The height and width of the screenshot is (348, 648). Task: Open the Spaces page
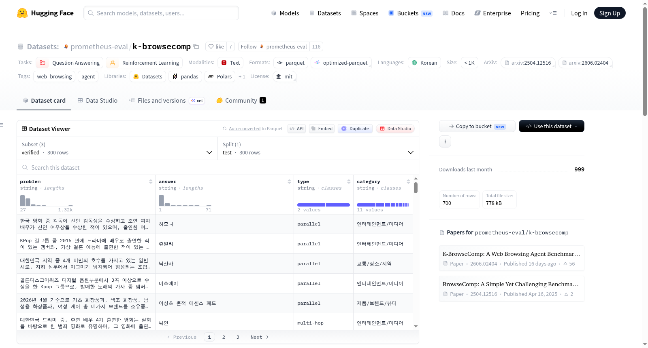(x=365, y=13)
